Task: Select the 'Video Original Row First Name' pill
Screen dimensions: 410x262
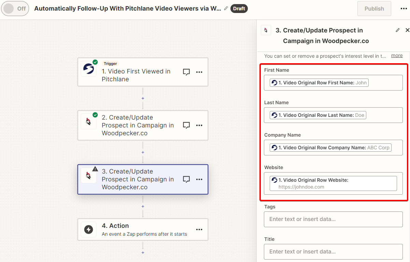Action: pos(319,83)
